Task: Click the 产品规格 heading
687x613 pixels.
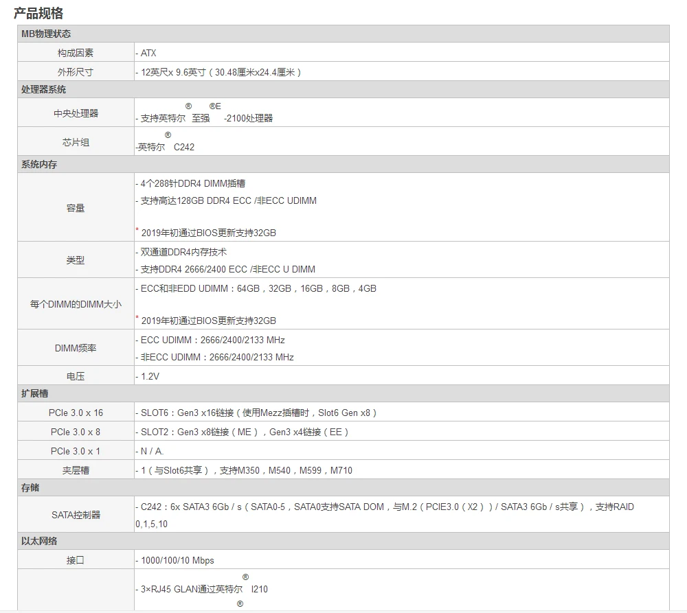Action: point(38,13)
